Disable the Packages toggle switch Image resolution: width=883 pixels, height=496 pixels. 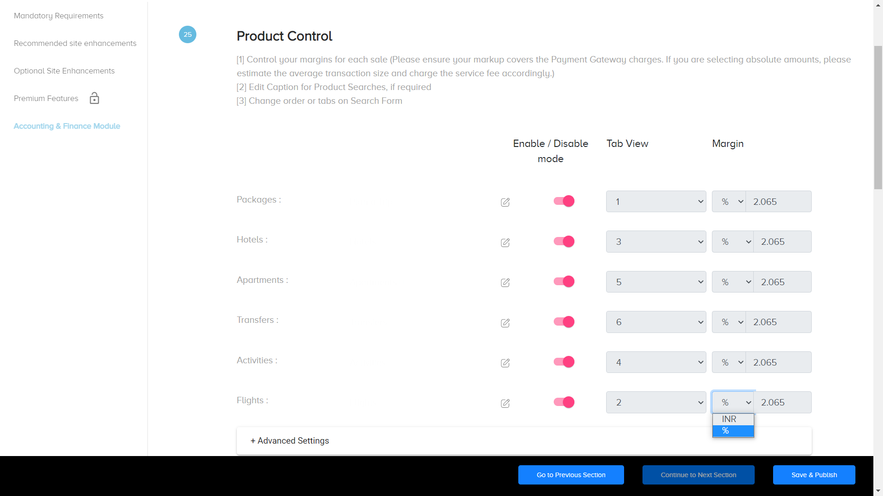(x=564, y=201)
